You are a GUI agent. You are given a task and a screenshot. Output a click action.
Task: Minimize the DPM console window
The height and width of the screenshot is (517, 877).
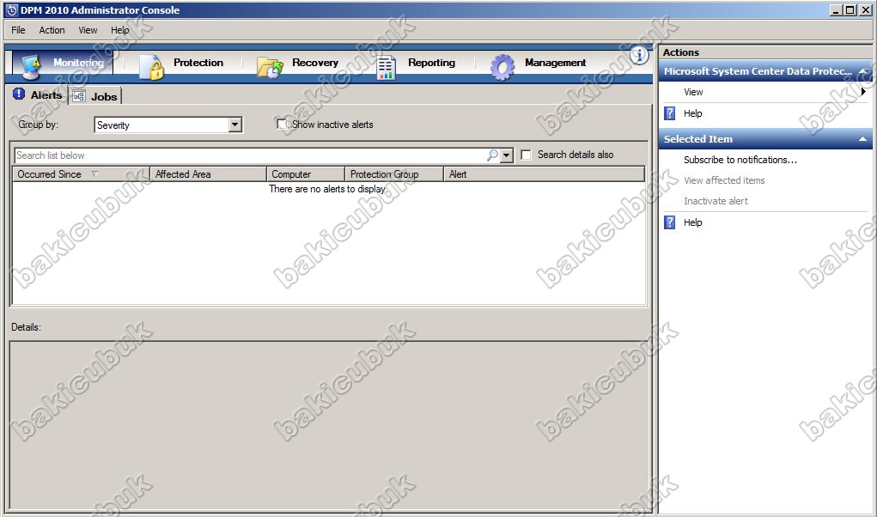point(836,10)
